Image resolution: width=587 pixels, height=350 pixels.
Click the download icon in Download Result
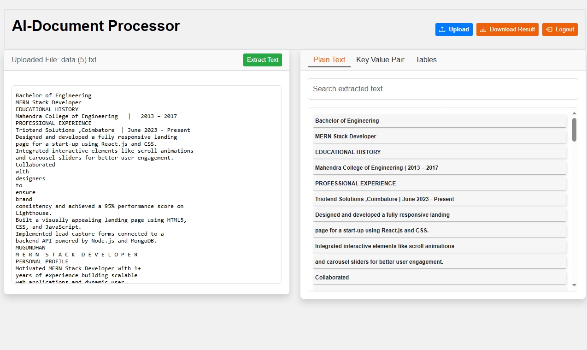click(483, 30)
